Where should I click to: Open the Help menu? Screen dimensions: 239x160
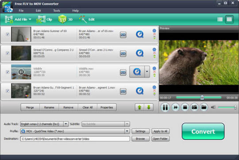tap(75, 11)
